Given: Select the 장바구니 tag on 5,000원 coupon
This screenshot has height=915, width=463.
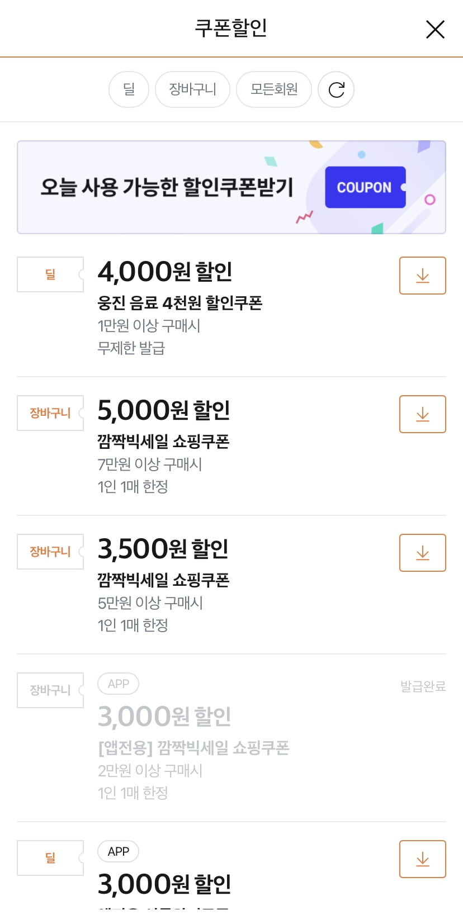Looking at the screenshot, I should 50,413.
